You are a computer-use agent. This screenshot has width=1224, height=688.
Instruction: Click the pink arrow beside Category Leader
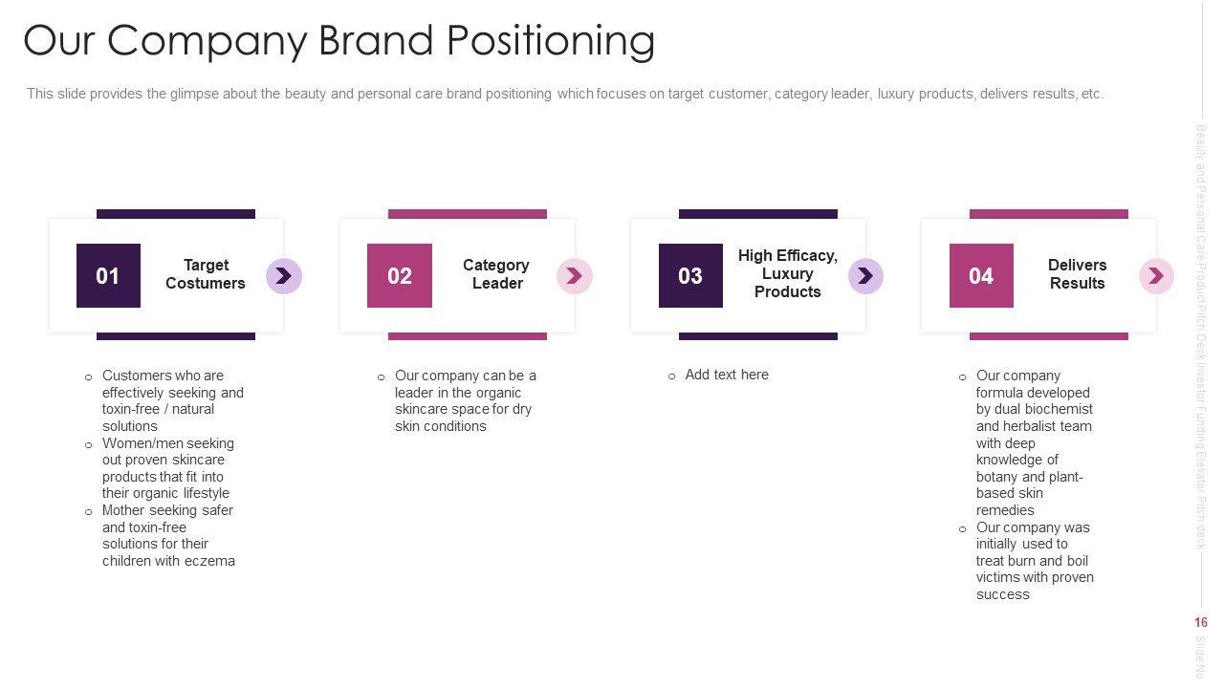pos(574,276)
